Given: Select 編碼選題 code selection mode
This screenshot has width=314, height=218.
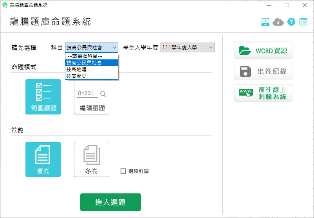Looking at the screenshot, I should point(92,97).
